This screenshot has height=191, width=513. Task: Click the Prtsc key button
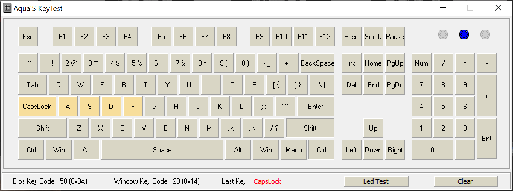pos(351,37)
